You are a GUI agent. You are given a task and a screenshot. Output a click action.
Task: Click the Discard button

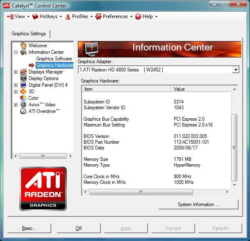(x=173, y=228)
